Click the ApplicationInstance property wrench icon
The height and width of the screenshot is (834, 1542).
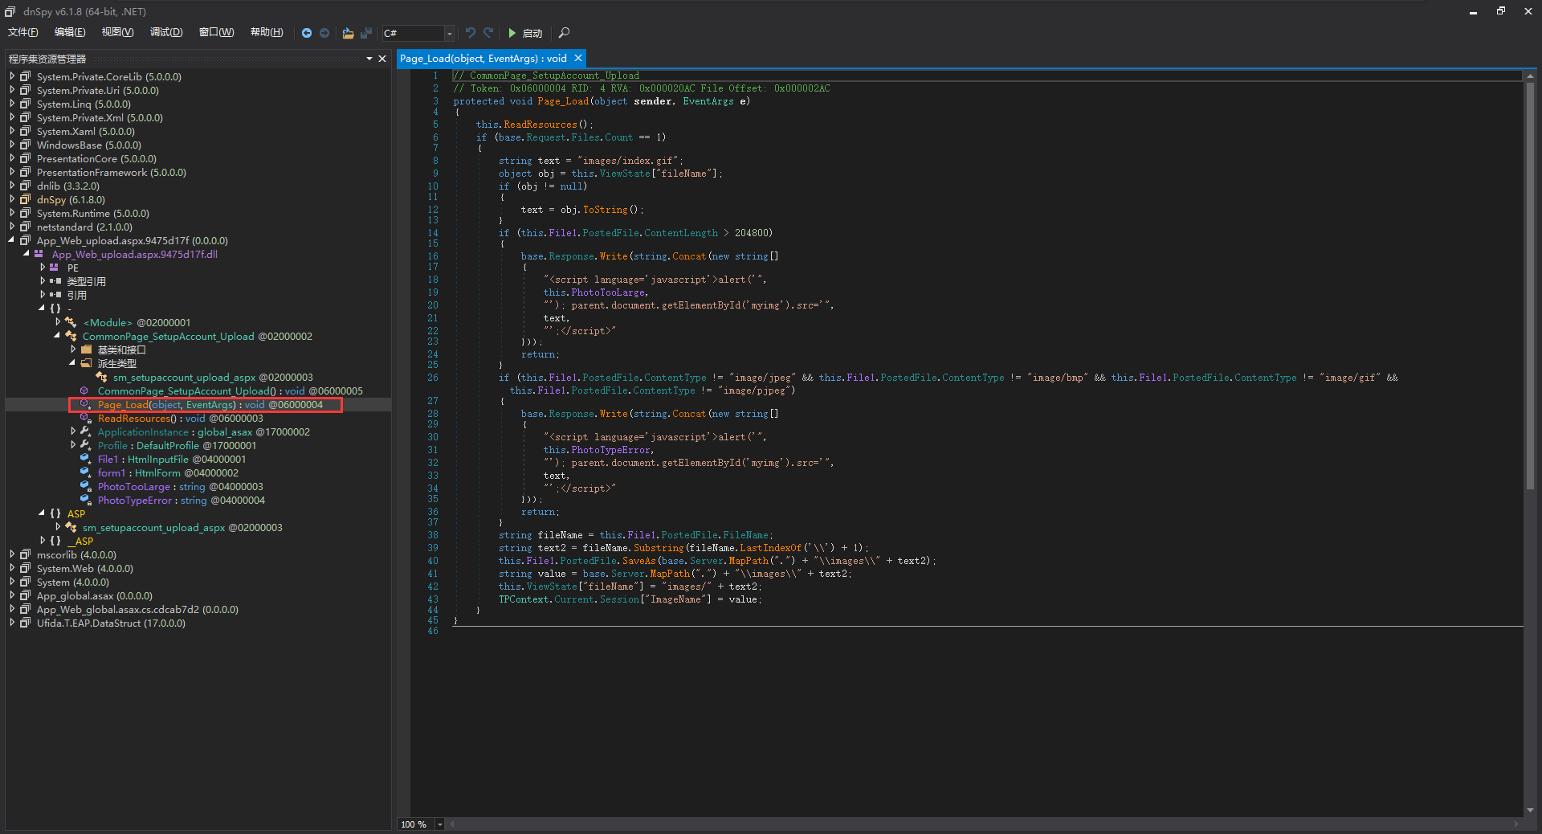coord(86,431)
